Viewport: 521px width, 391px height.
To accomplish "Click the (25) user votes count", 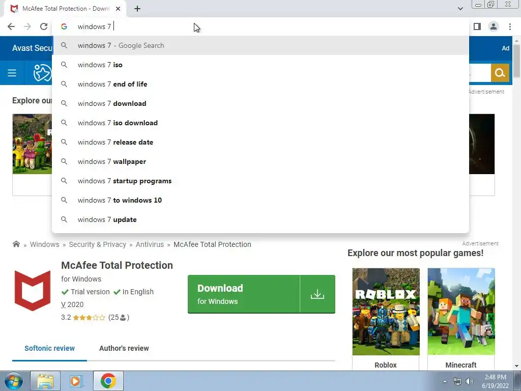I will 119,317.
